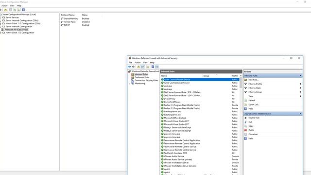
Task: Click Filter by Group funnel icon
Action: [245, 92]
